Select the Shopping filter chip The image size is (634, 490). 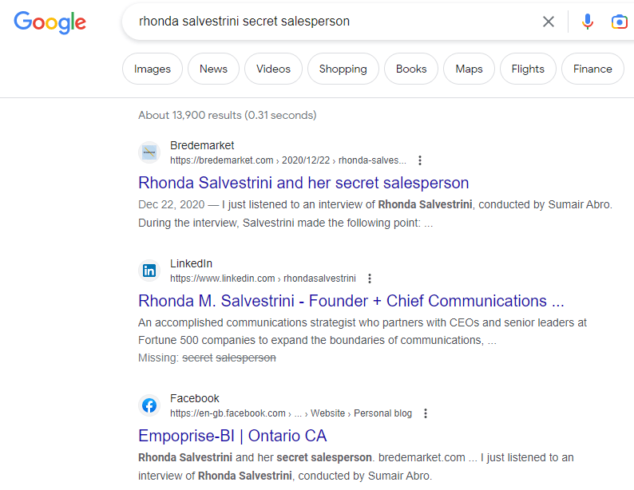point(343,69)
